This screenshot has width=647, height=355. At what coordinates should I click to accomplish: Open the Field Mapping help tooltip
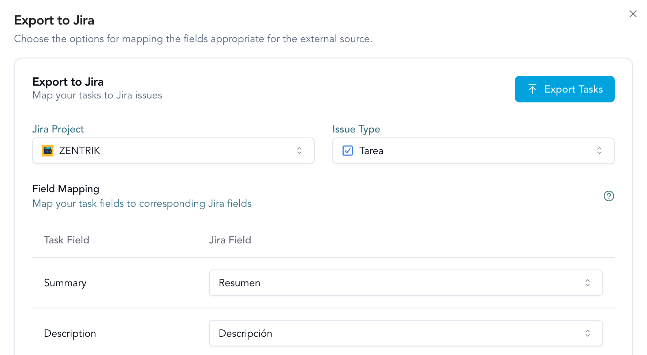pyautogui.click(x=609, y=196)
